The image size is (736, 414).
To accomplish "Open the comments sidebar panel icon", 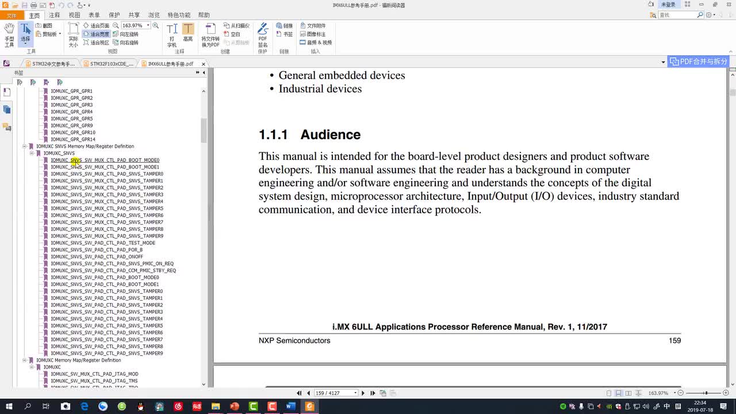I will (x=7, y=126).
